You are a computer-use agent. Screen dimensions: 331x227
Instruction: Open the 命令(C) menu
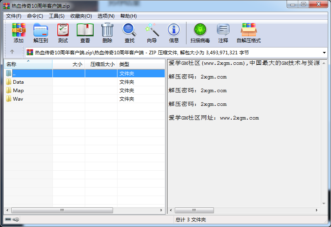35,16
